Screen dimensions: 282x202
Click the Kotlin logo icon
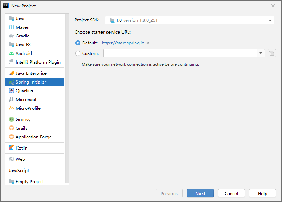(12, 148)
